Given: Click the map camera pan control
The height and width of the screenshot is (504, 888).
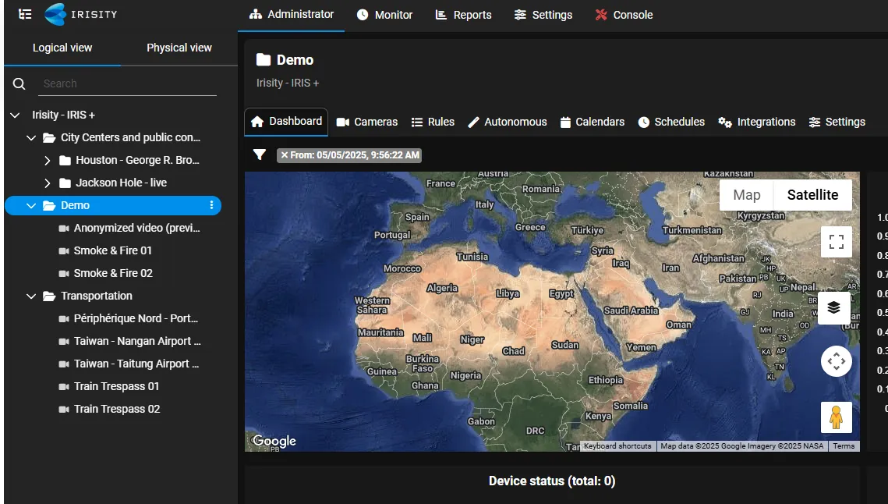Looking at the screenshot, I should click(x=837, y=361).
